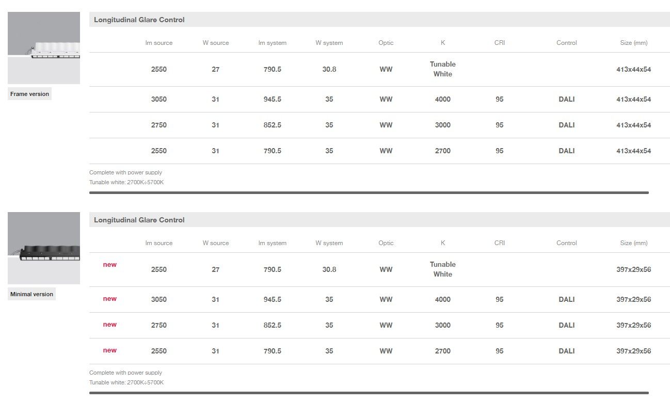Viewport: 670px width, 403px height.
Task: Click the 'new' badge on Minimal Tunable White row
Action: tap(109, 265)
